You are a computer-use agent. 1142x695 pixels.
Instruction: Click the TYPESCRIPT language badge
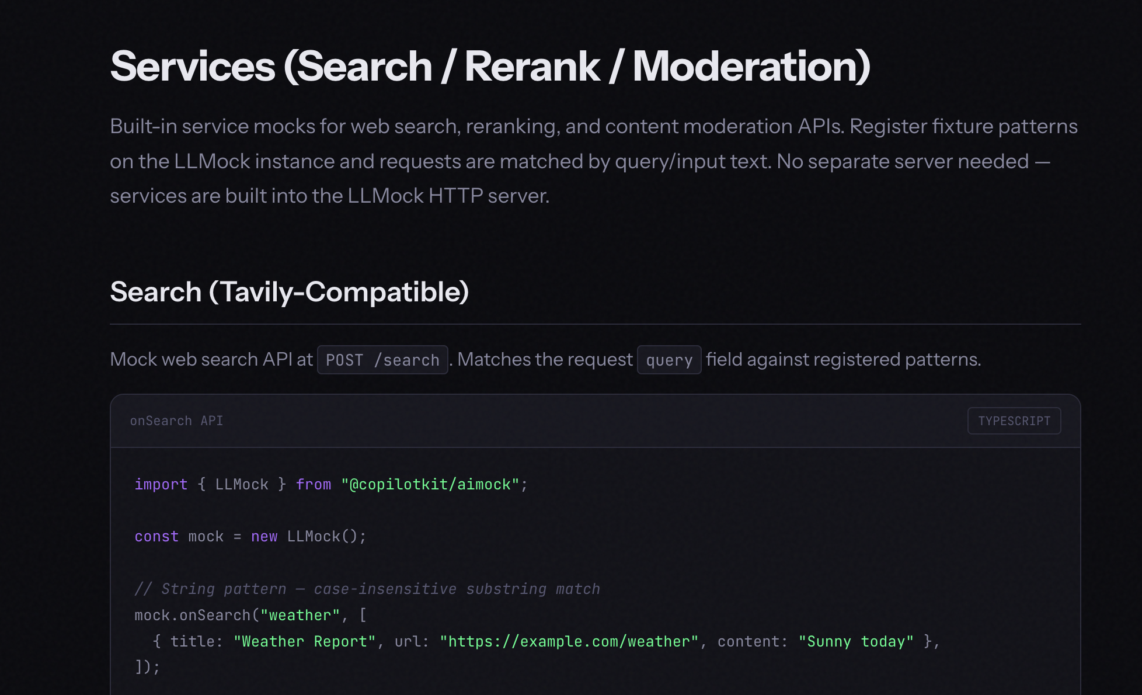coord(1014,421)
